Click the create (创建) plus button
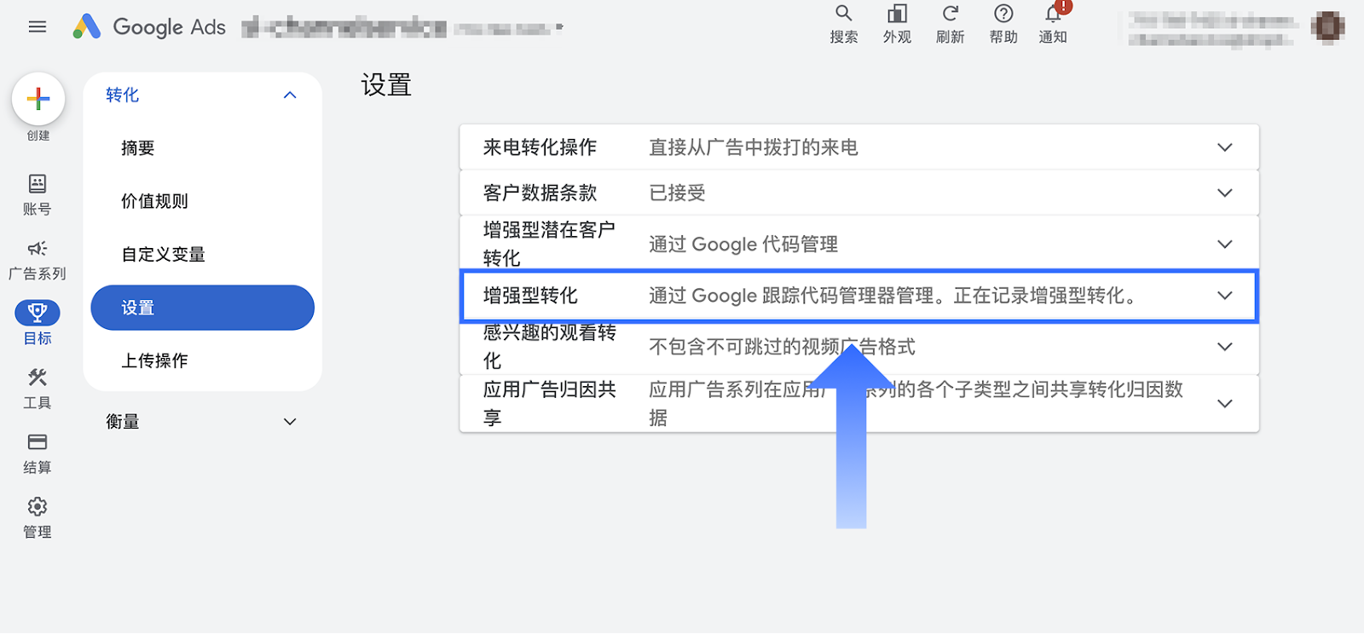Image resolution: width=1364 pixels, height=634 pixels. tap(38, 99)
